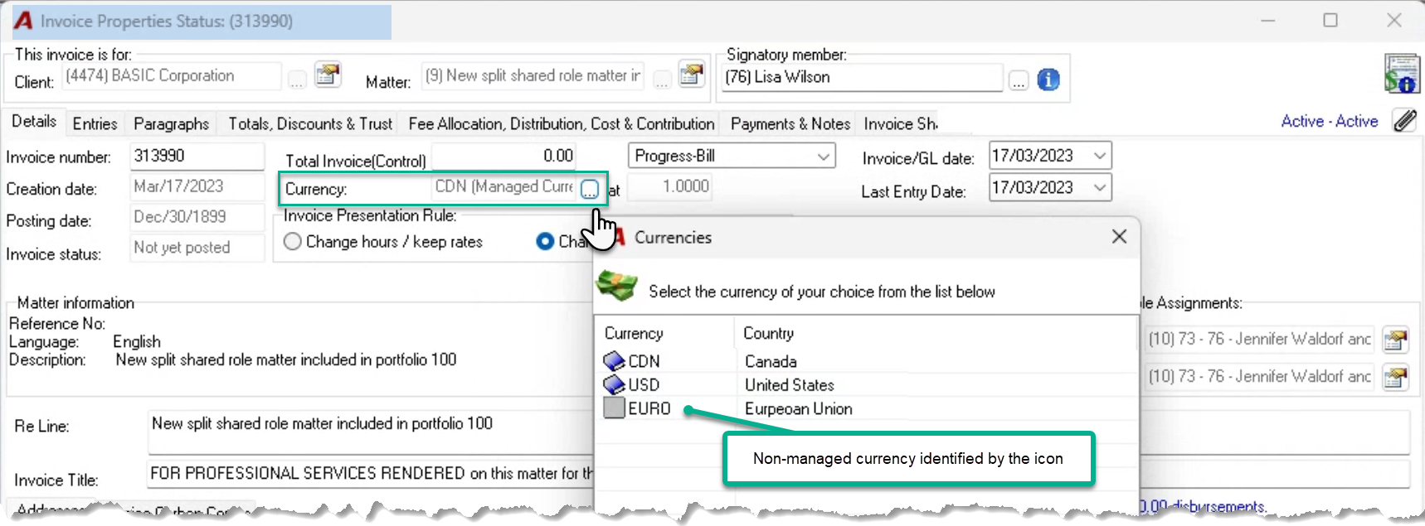The height and width of the screenshot is (526, 1425).
Task: Click the Invoice number field
Action: 197,156
